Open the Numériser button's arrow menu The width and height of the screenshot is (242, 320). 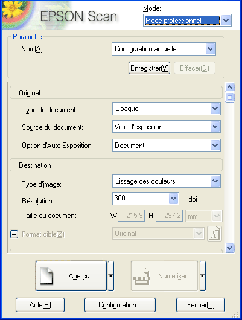pyautogui.click(x=202, y=276)
